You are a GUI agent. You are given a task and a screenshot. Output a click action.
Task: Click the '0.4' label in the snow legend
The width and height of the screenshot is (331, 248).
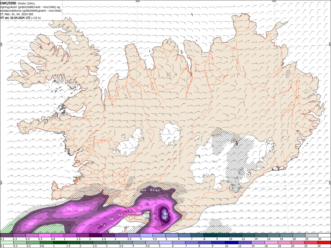pyautogui.click(x=27, y=239)
